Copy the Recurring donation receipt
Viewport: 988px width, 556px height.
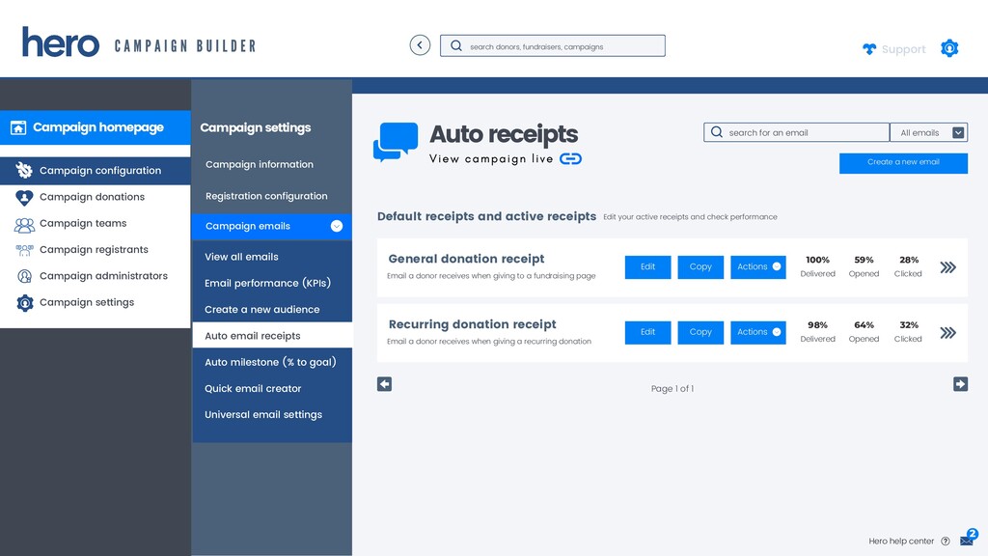point(700,332)
